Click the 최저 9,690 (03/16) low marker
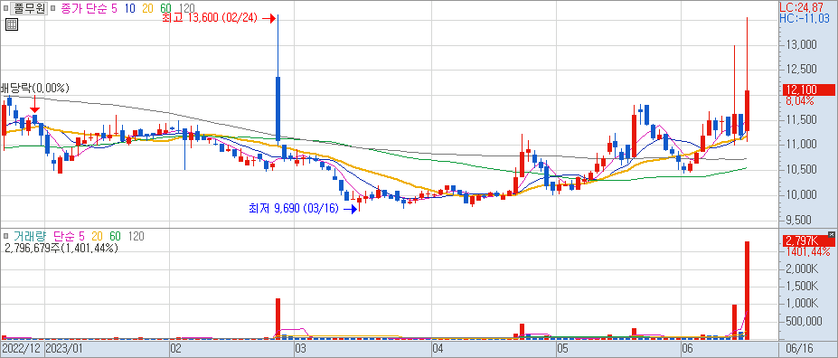The width and height of the screenshot is (838, 358). (303, 209)
